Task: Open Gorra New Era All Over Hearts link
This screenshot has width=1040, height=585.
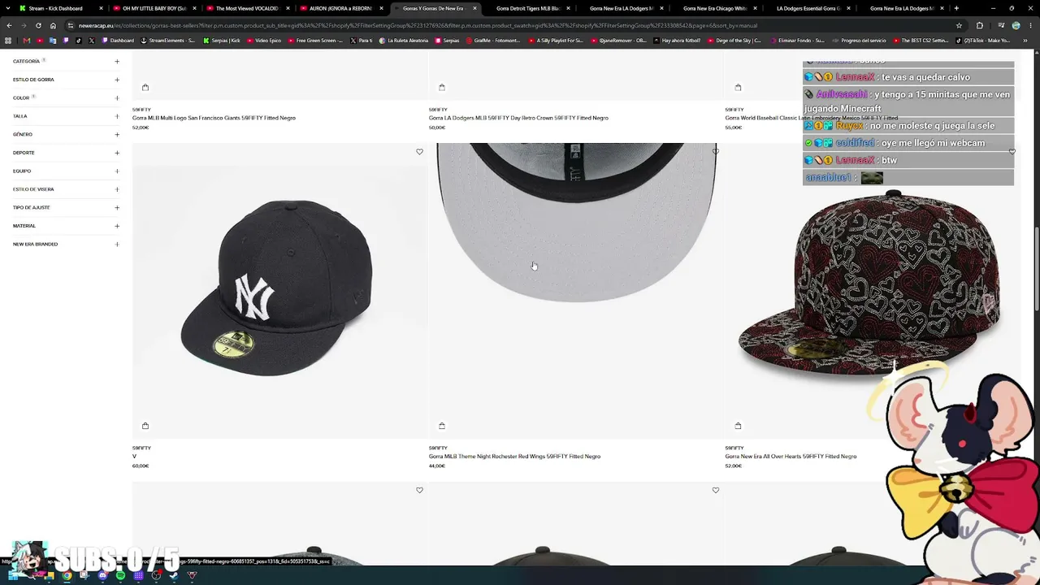Action: click(x=791, y=457)
